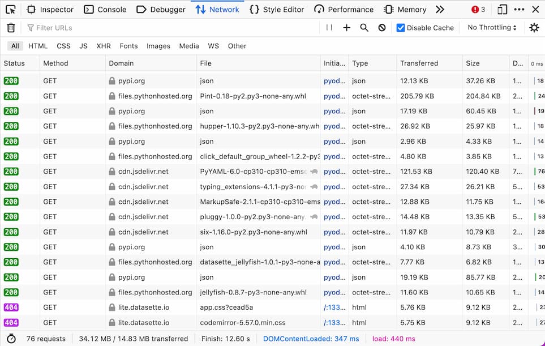Sort by the Type column header
545x346 pixels.
point(372,63)
